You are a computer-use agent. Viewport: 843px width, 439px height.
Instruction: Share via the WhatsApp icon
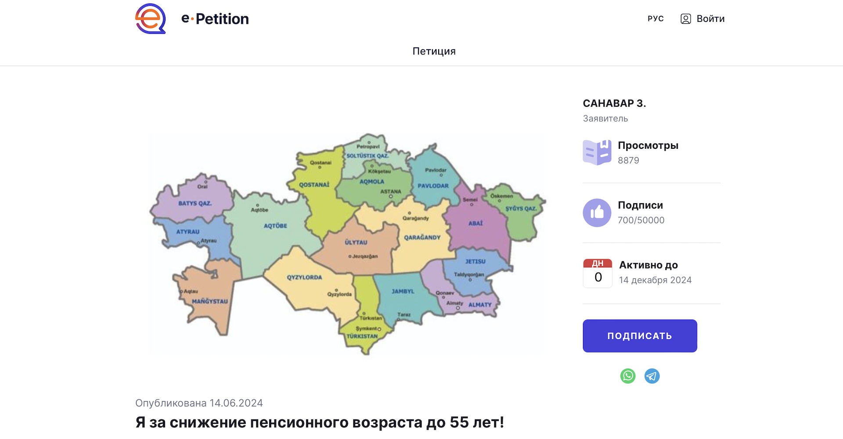pyautogui.click(x=627, y=376)
